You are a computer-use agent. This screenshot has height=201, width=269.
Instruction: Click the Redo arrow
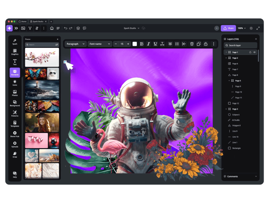tap(71, 28)
